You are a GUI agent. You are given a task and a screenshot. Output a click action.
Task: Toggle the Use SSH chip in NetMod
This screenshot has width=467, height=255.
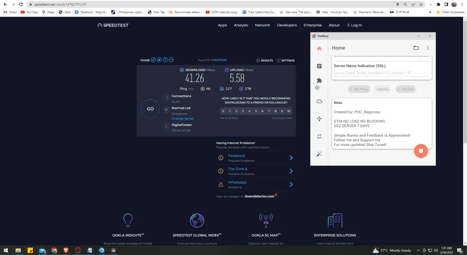point(405,89)
